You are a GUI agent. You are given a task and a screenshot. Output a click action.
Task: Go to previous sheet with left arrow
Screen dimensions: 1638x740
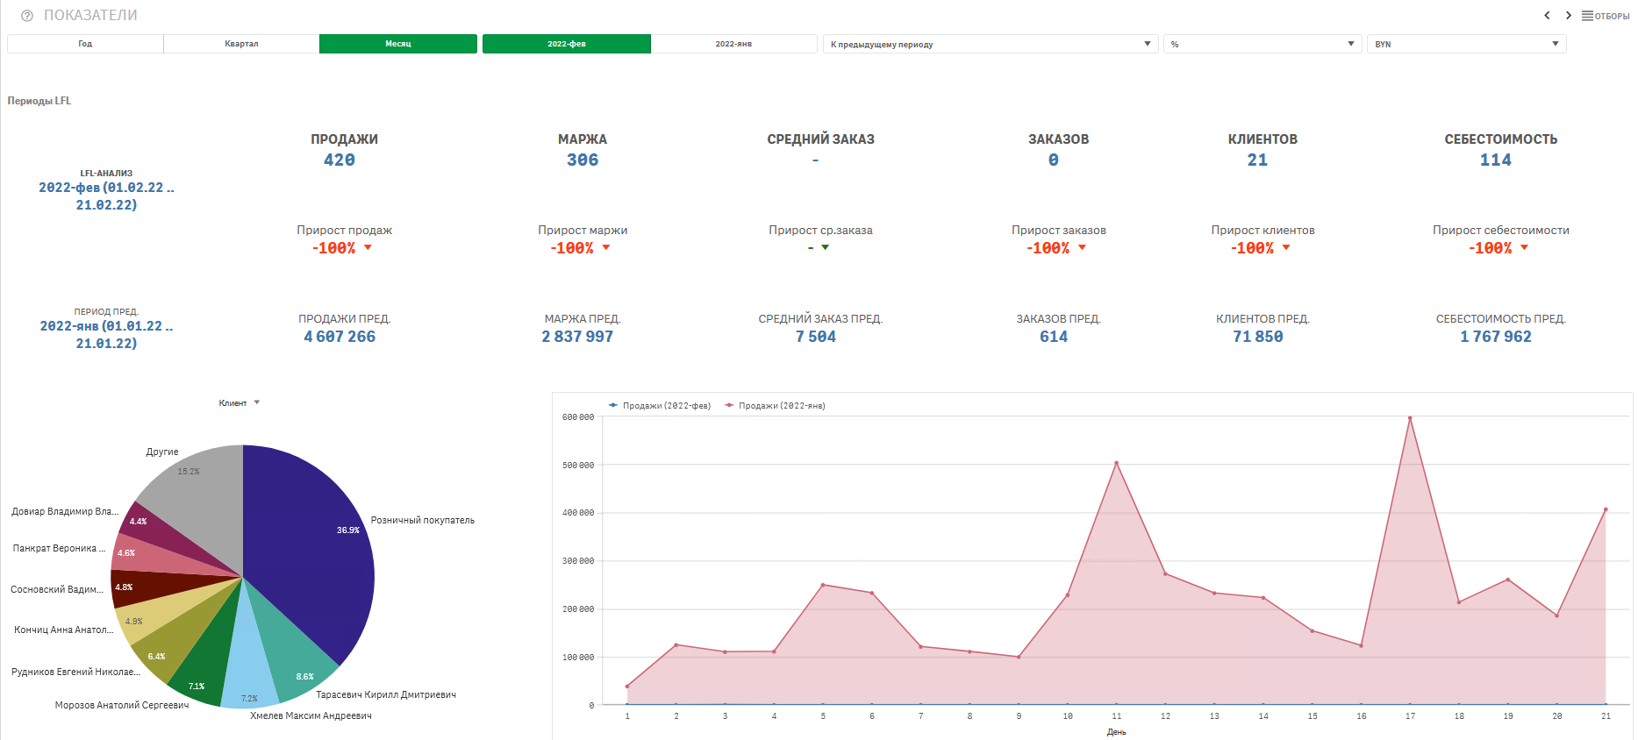click(x=1547, y=16)
